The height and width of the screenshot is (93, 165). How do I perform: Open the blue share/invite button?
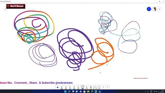[149, 9]
